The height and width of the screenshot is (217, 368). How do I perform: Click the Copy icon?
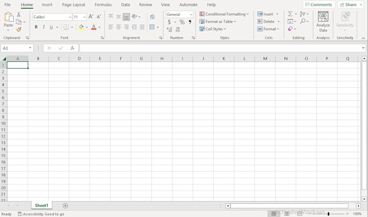click(x=19, y=22)
